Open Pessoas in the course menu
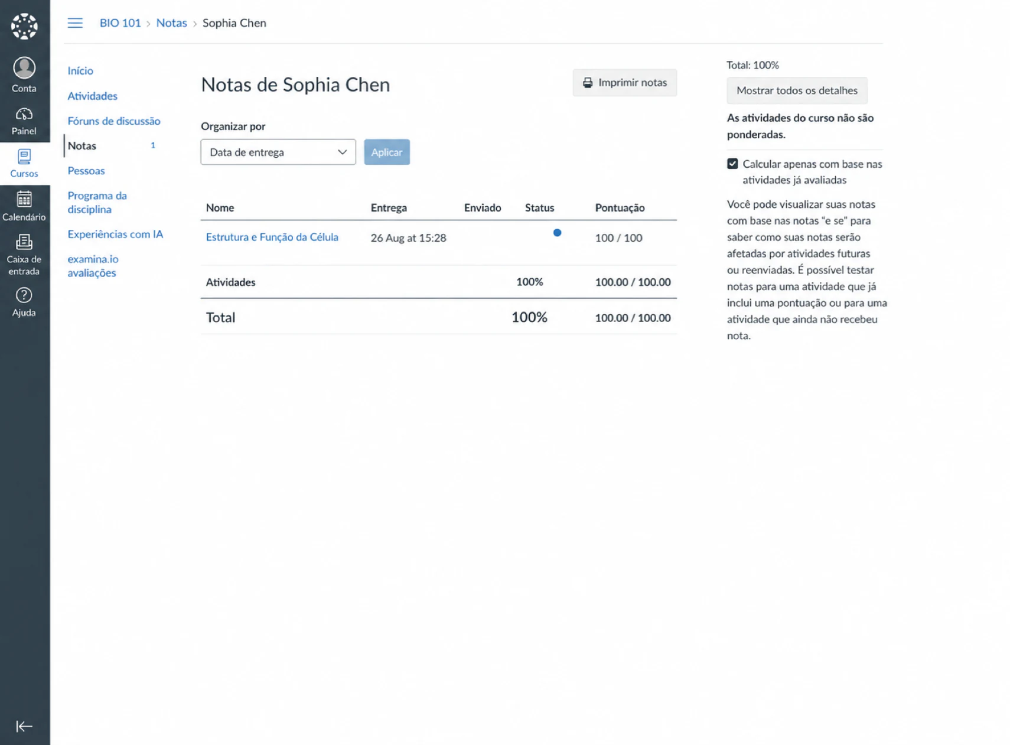Screen dimensions: 1010x745 point(86,170)
